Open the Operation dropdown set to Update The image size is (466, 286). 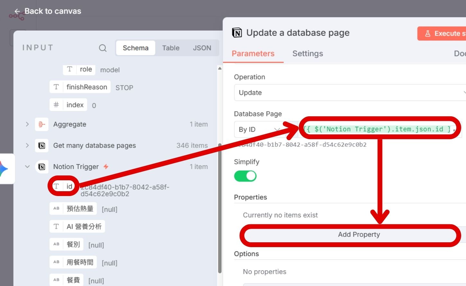350,93
